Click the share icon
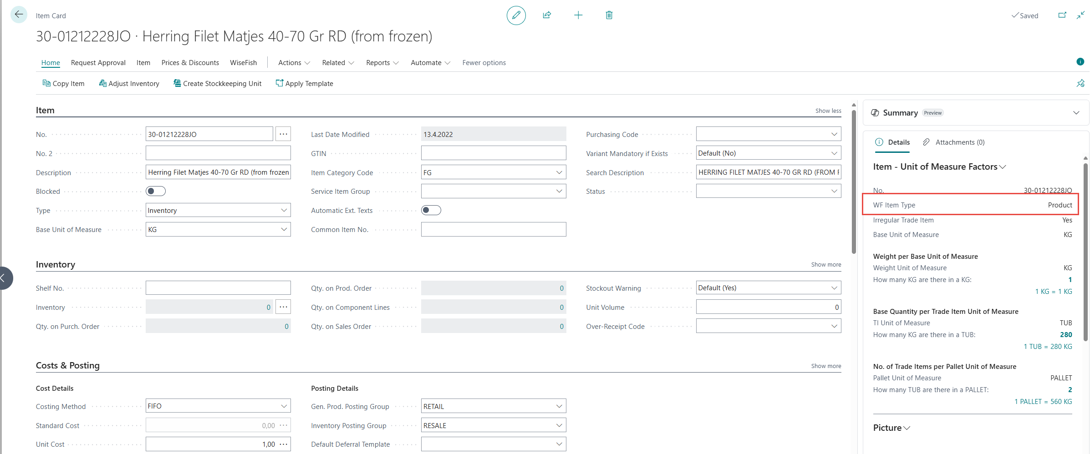1090x454 pixels. 547,15
